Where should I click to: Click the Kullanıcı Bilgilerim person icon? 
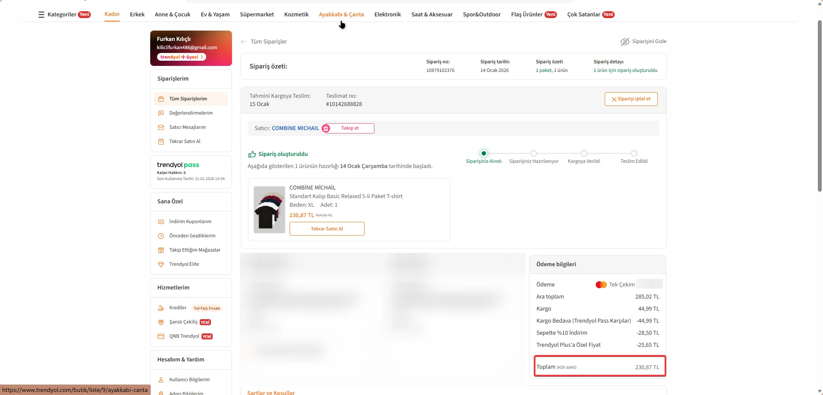click(x=161, y=380)
